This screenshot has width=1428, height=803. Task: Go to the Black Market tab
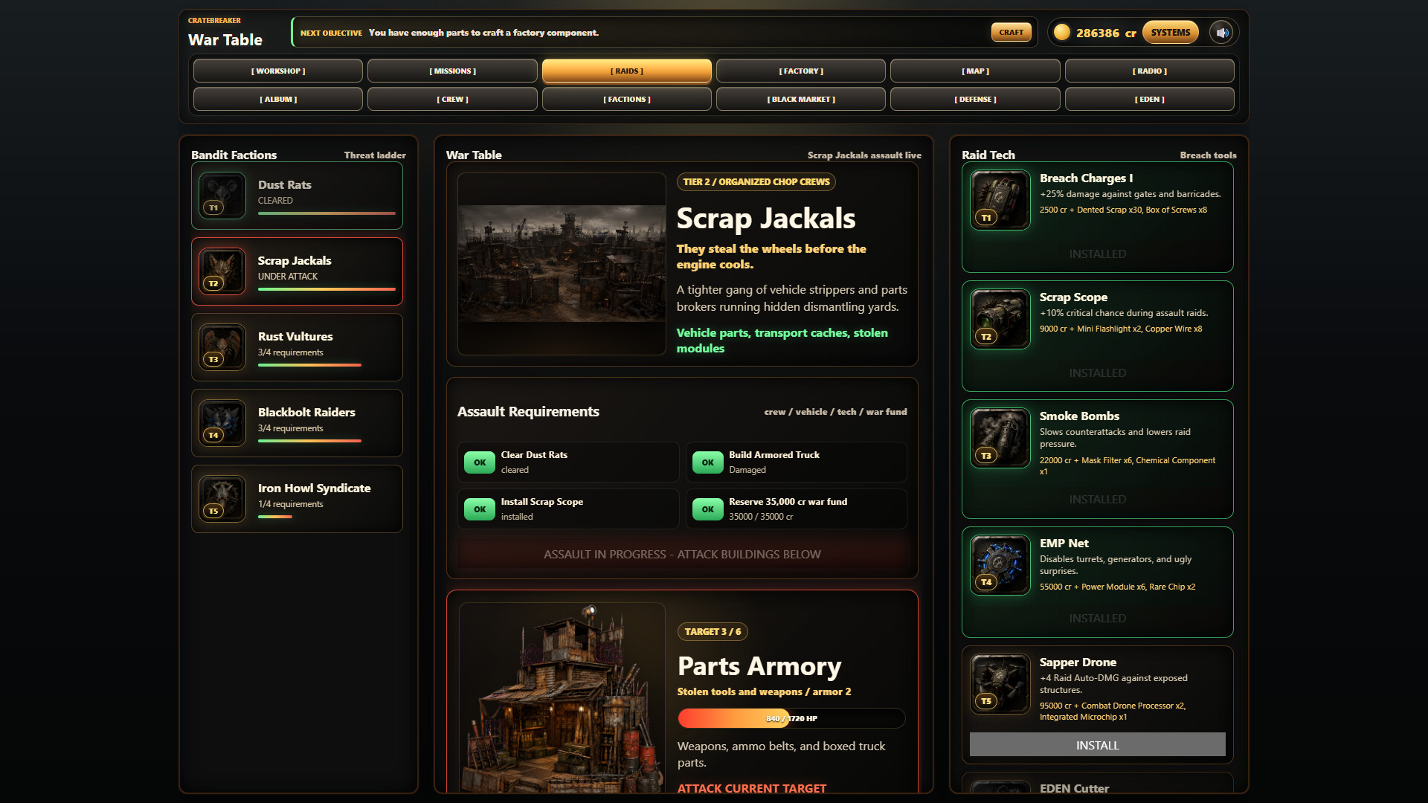pos(801,100)
